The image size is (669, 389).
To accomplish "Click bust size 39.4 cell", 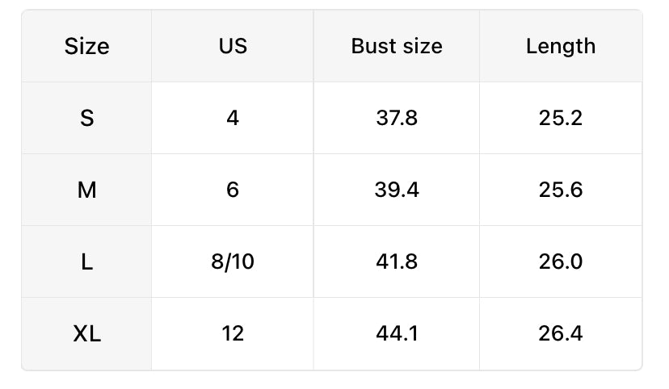I will click(x=397, y=190).
